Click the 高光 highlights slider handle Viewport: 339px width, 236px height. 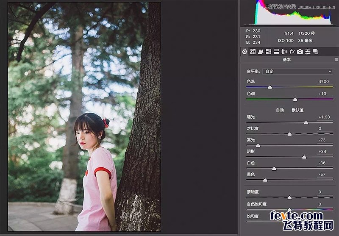(x=258, y=146)
